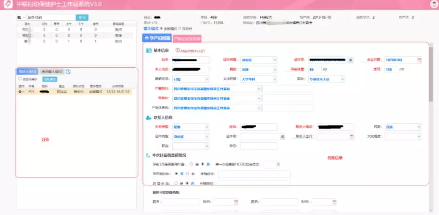Expand the 产后休养地 region dropdown

pyautogui.click(x=217, y=108)
